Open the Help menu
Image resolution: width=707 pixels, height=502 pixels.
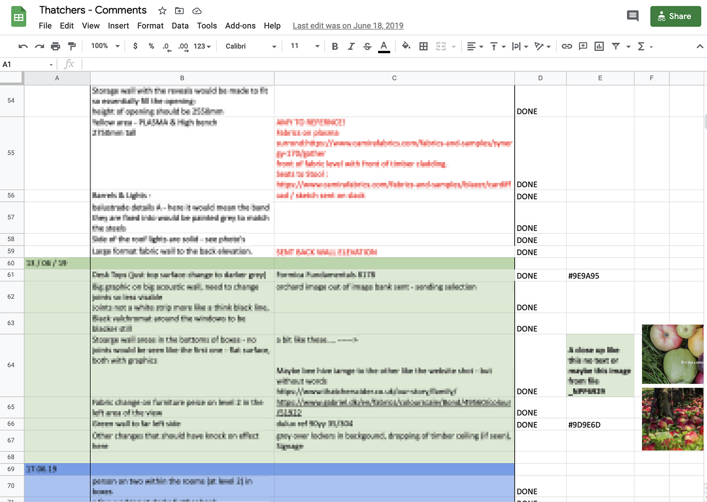point(272,25)
